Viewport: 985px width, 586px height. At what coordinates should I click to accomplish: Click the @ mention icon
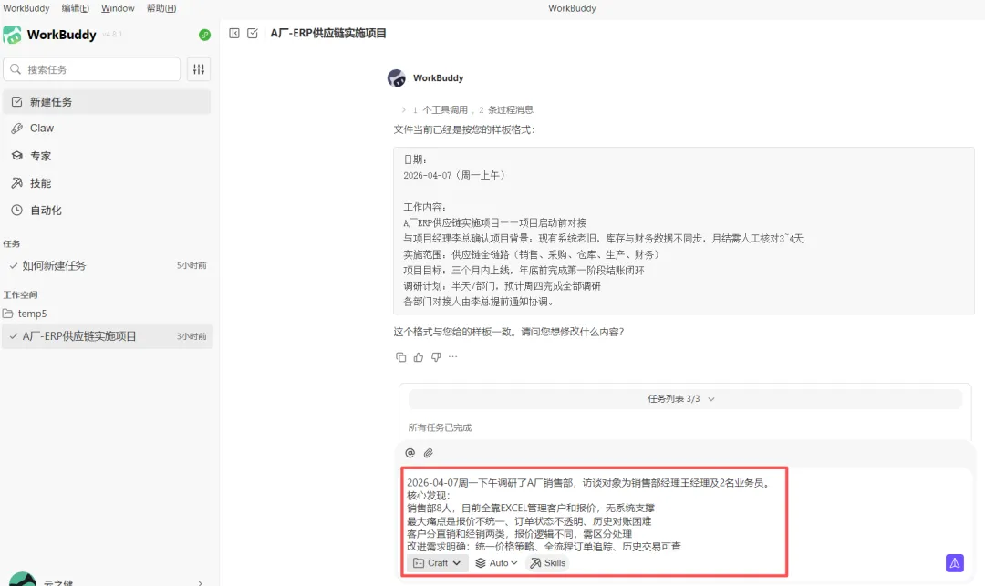[x=410, y=453]
